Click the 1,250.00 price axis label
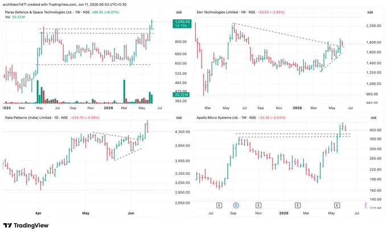 pos(374,72)
